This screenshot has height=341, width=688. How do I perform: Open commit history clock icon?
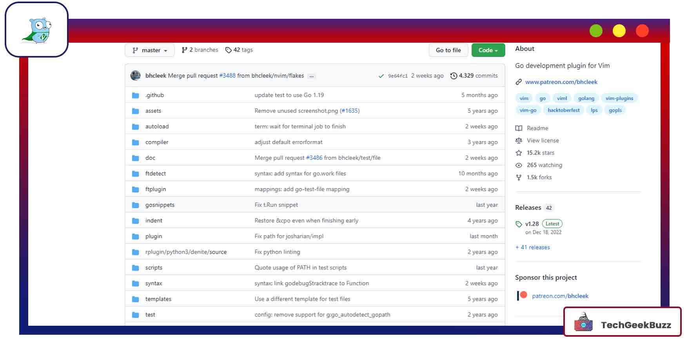coord(454,76)
